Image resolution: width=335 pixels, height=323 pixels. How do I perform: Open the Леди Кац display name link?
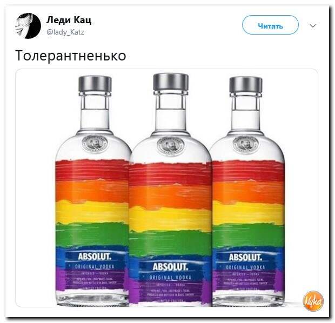[69, 21]
